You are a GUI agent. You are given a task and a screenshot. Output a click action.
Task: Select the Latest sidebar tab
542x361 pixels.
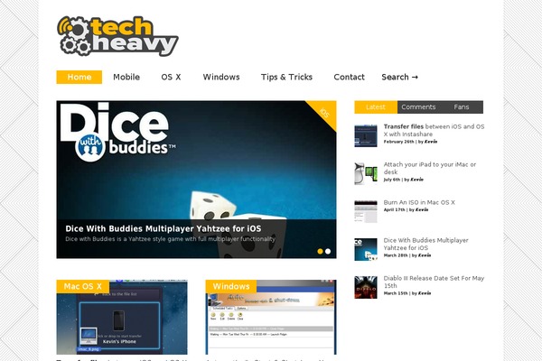click(376, 107)
